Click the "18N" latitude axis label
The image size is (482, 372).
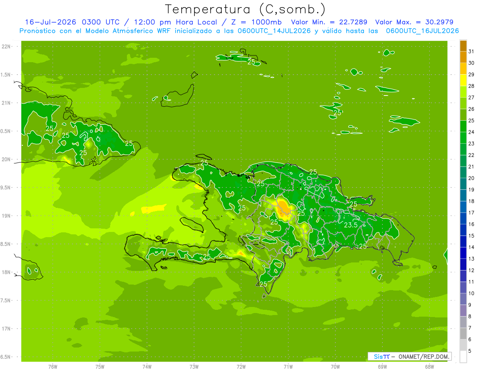(x=6, y=272)
